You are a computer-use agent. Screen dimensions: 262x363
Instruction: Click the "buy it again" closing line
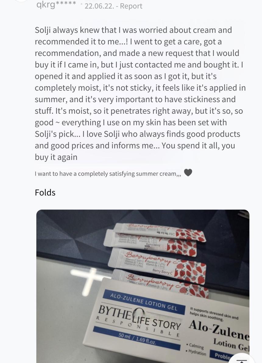56,157
